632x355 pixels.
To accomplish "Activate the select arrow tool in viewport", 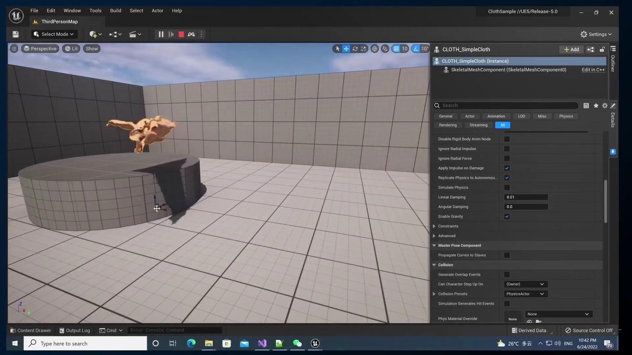I will [338, 49].
